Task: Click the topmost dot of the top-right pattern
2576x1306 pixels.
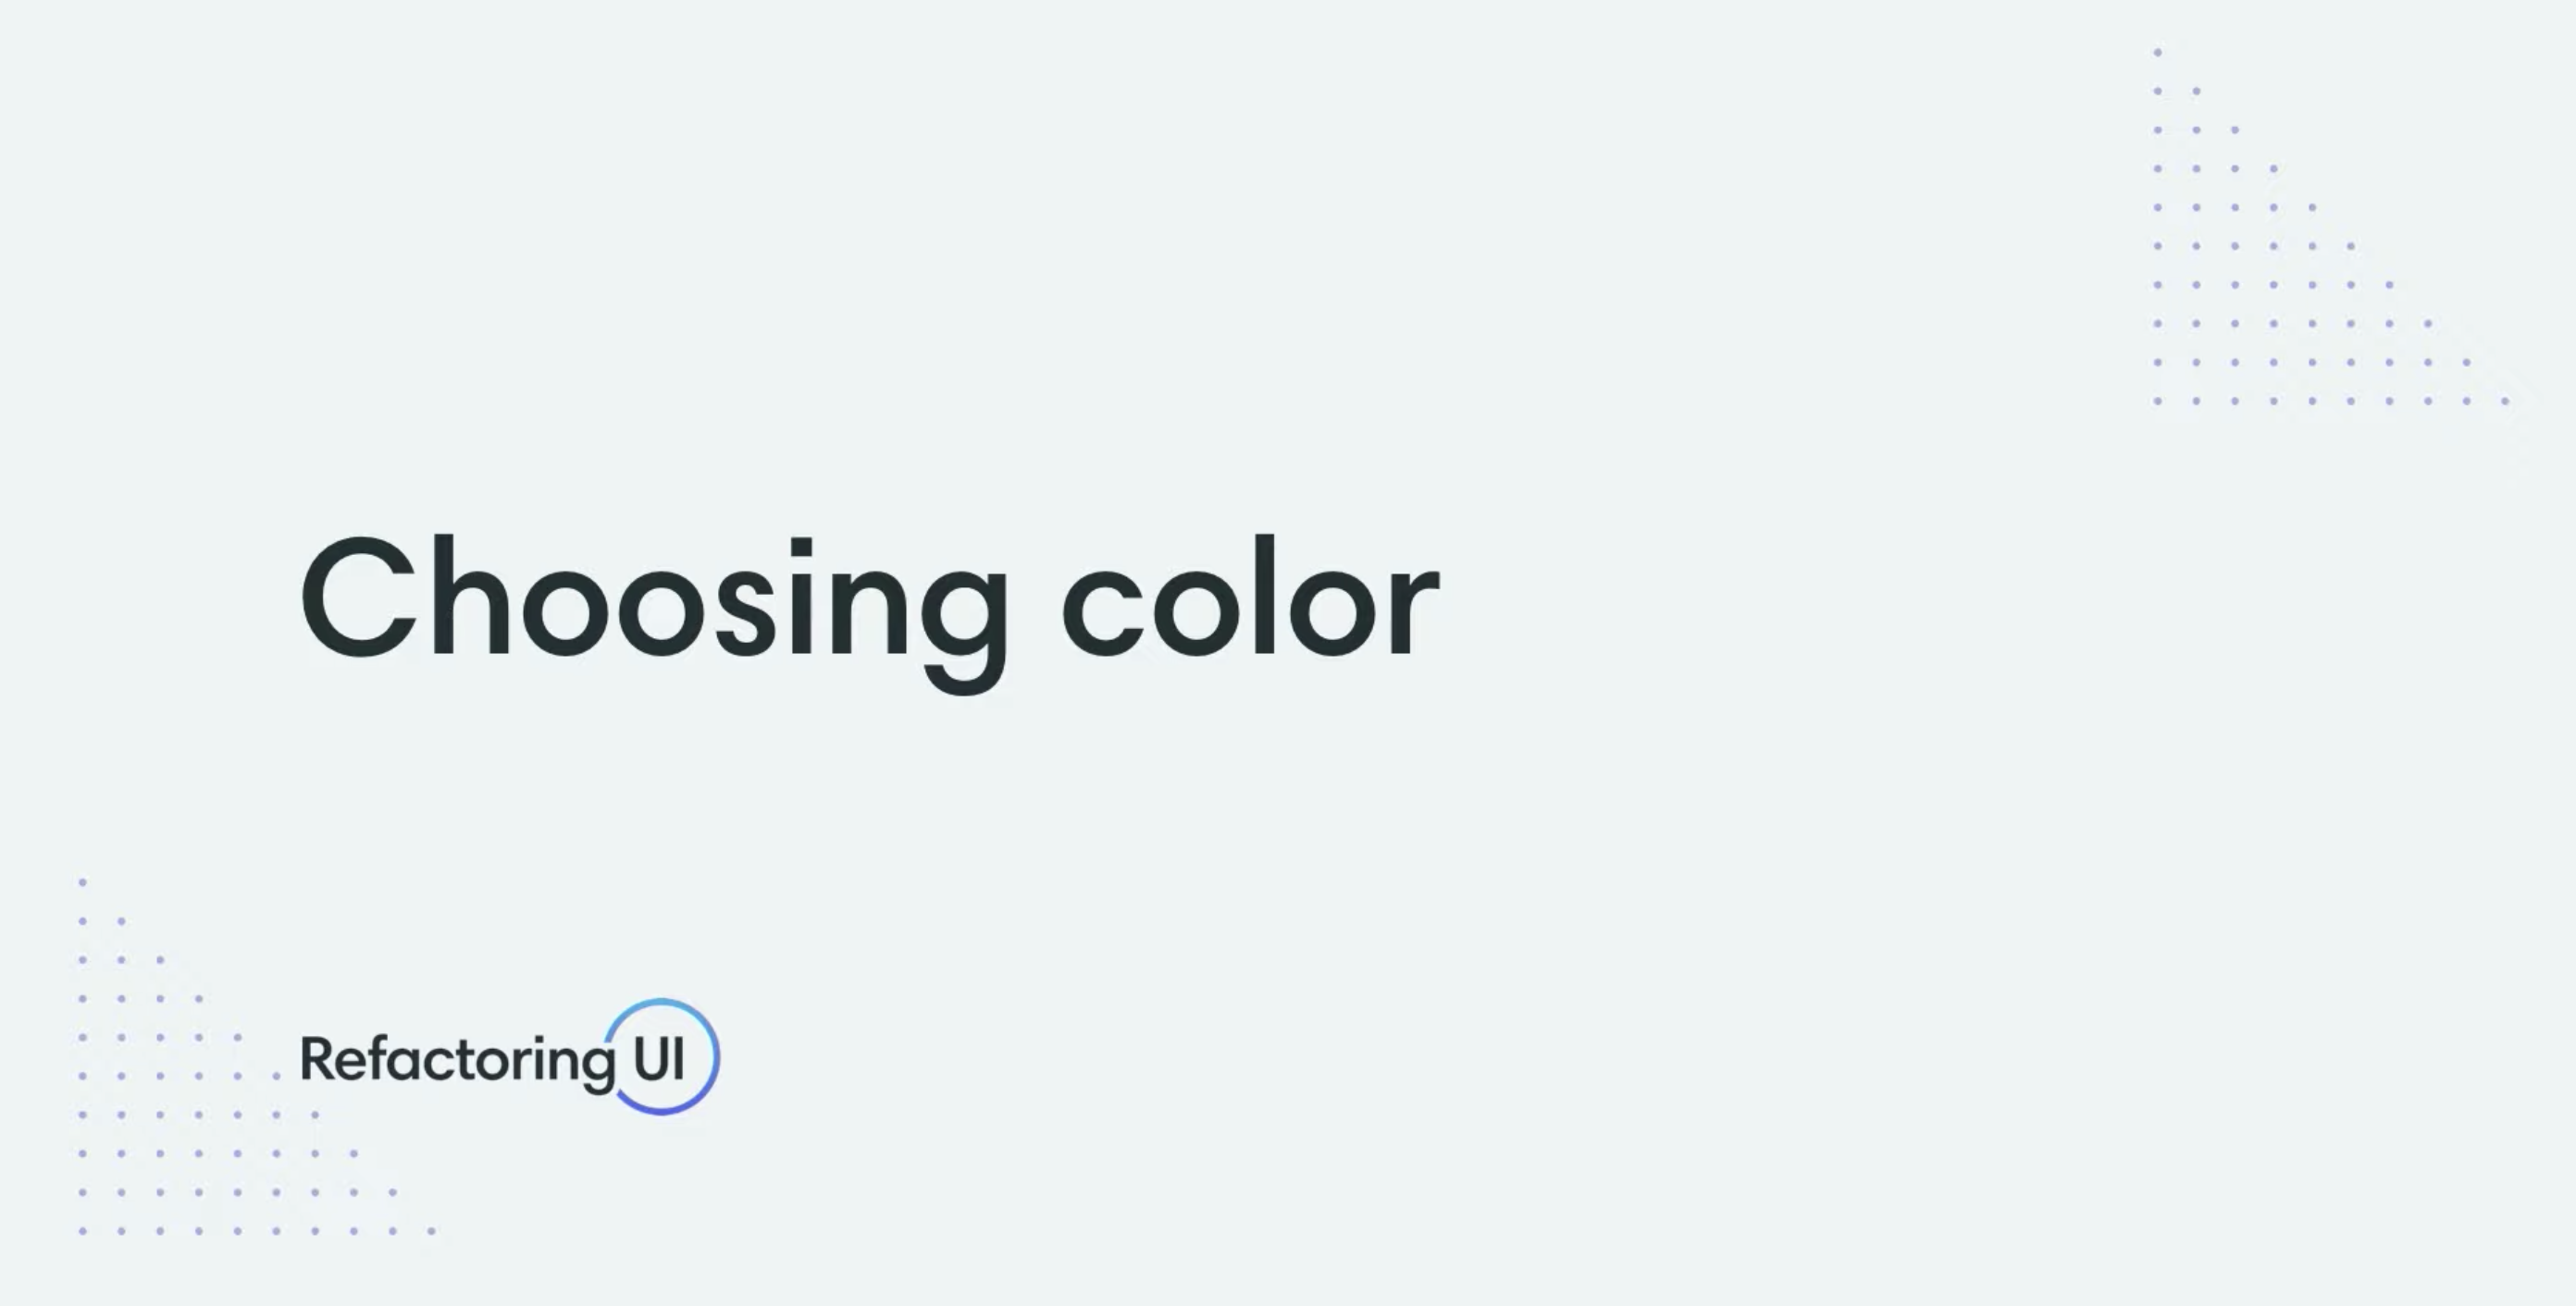Action: 2158,52
